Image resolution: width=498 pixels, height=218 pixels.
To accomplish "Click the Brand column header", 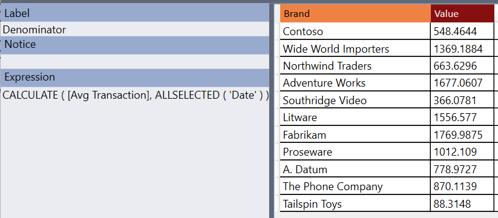I will [355, 14].
